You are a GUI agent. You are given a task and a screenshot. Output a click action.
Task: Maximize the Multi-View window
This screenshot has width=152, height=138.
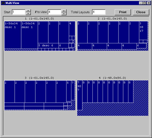pyautogui.click(x=144, y=3)
